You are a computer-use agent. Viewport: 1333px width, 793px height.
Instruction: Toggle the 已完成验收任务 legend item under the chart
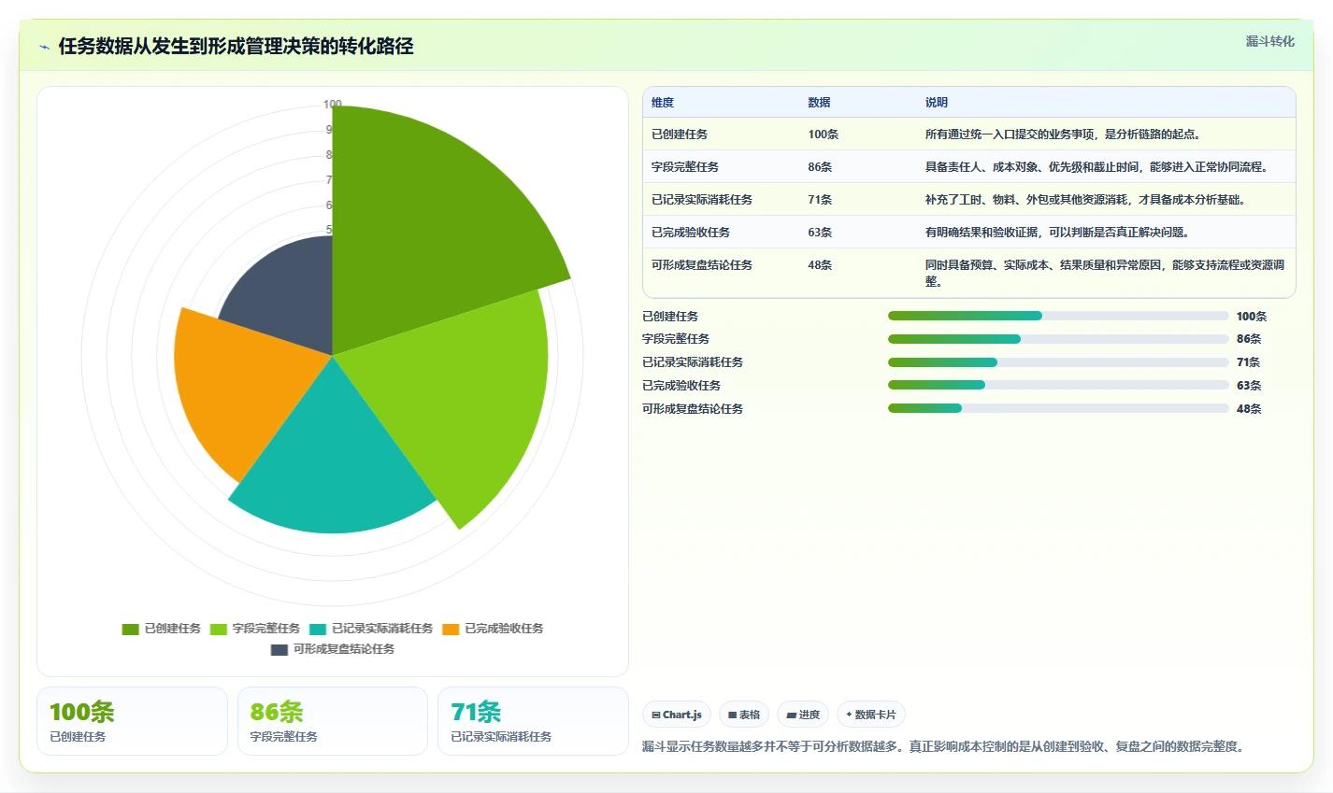tap(493, 629)
